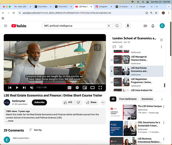Reload the current page
This screenshot has width=172, height=145.
tap(13, 13)
